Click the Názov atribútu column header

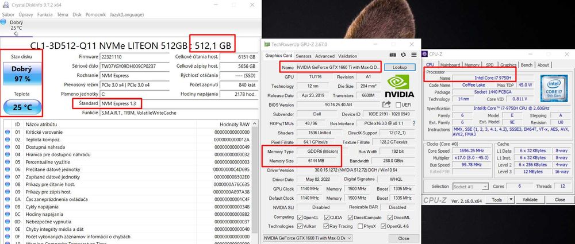110,124
